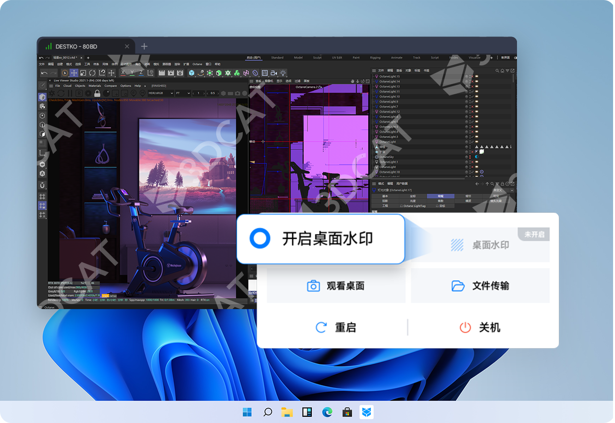This screenshot has width=615, height=423.
Task: Expand the Live Viewer menu overflow arrow
Action: tap(145, 86)
